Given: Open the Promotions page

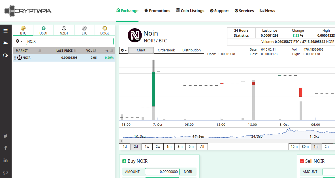Looking at the screenshot, I should pos(157,11).
